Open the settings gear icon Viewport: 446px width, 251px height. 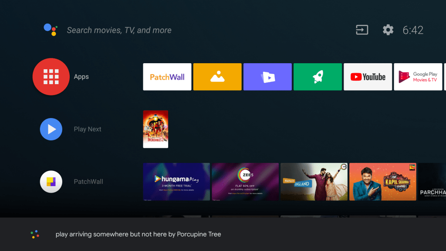[x=388, y=30]
